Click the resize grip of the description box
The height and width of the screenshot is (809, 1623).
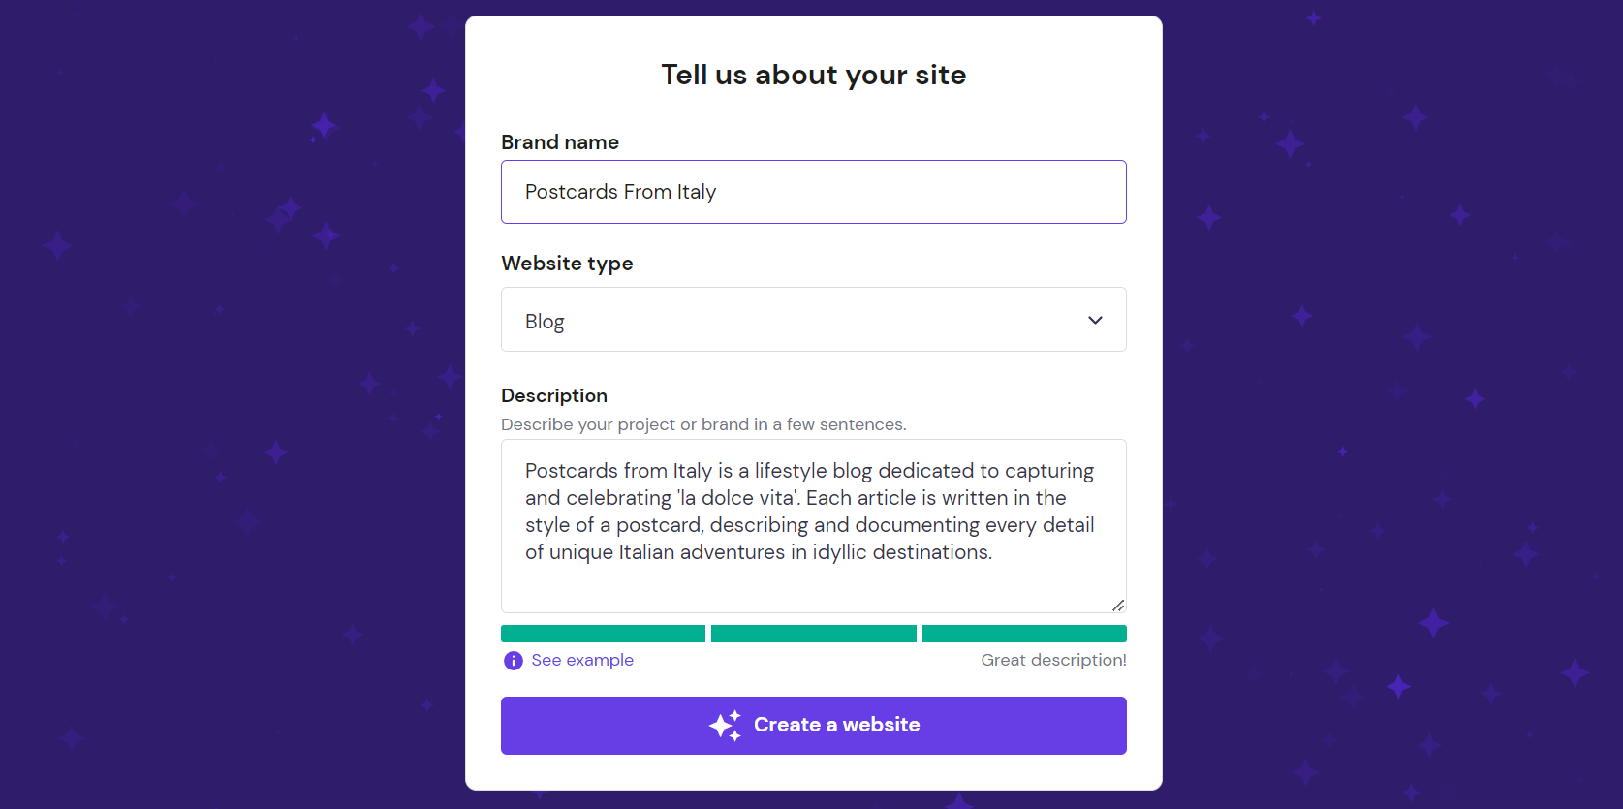tap(1118, 605)
